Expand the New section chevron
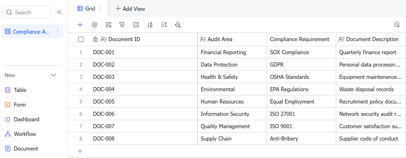This screenshot has height=158, width=406. 54,75
